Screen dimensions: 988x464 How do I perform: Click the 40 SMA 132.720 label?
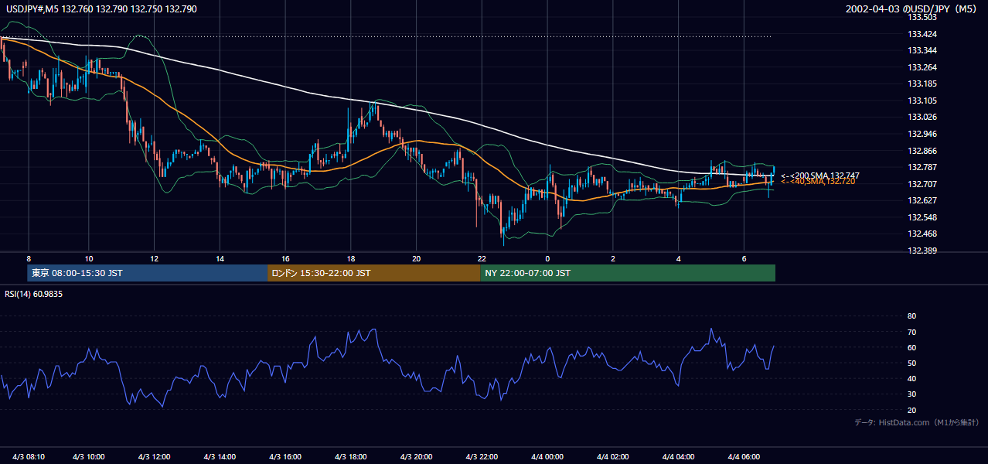pos(818,181)
